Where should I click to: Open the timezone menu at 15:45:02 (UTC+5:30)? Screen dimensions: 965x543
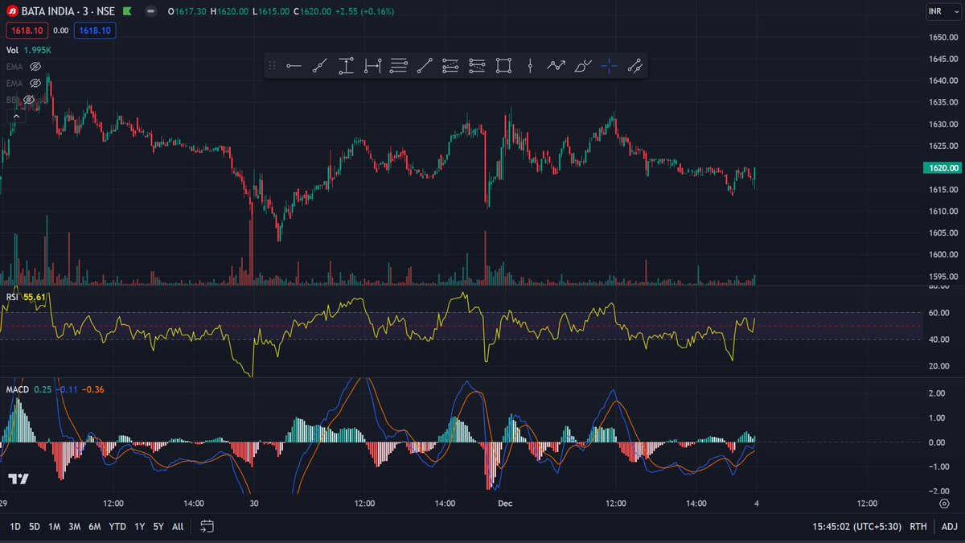[856, 527]
